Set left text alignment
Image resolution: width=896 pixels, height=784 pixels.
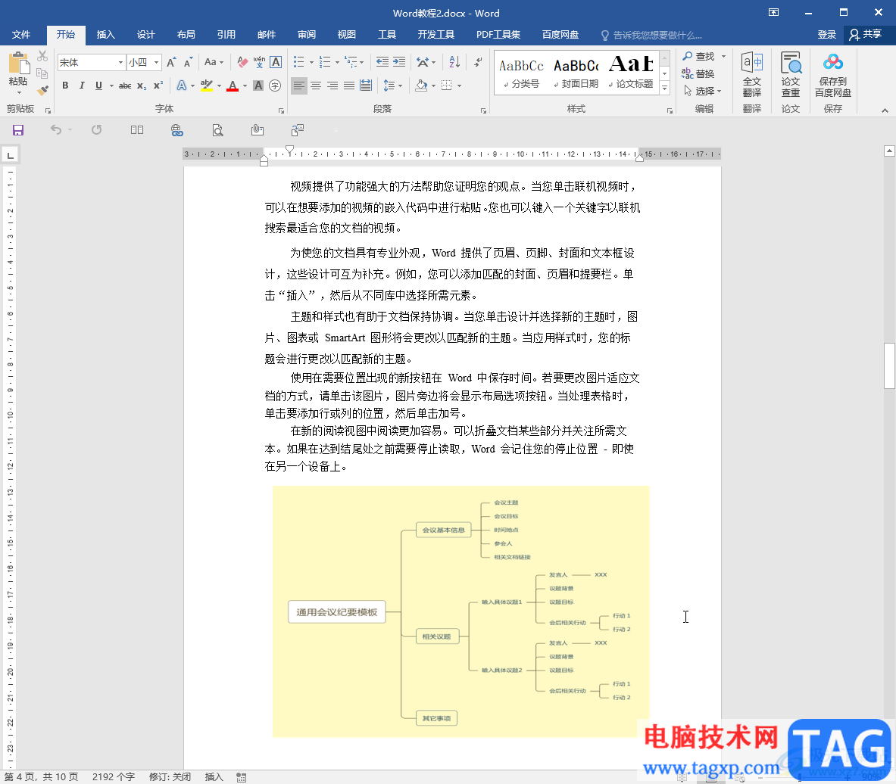299,86
